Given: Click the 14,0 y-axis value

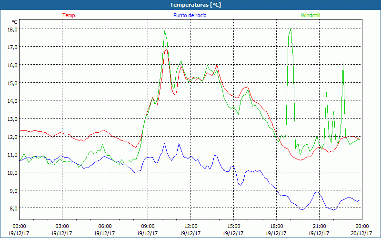Looking at the screenshot, I should tap(13, 101).
